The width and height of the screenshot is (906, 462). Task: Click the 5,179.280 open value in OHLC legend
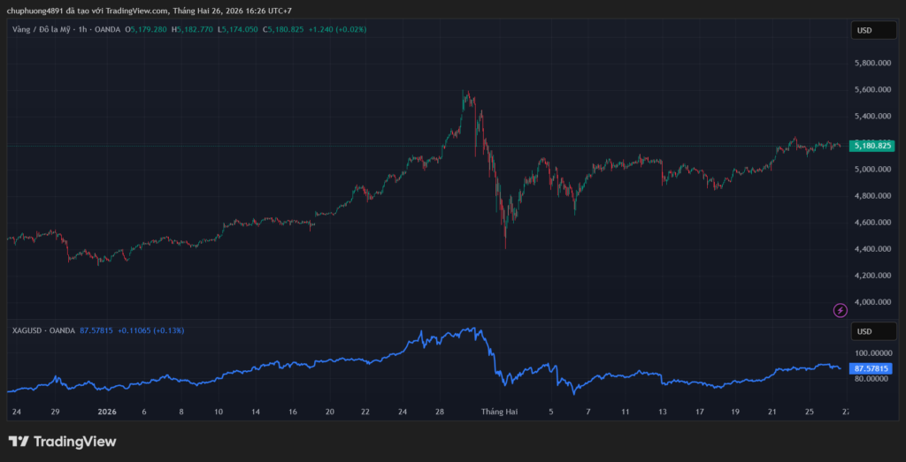click(149, 29)
